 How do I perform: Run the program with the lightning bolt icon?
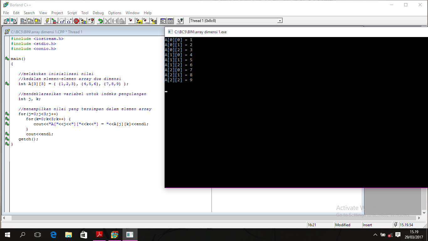point(47,21)
